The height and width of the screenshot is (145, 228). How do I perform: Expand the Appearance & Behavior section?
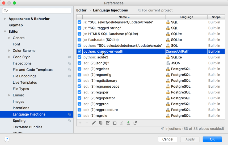(5, 19)
